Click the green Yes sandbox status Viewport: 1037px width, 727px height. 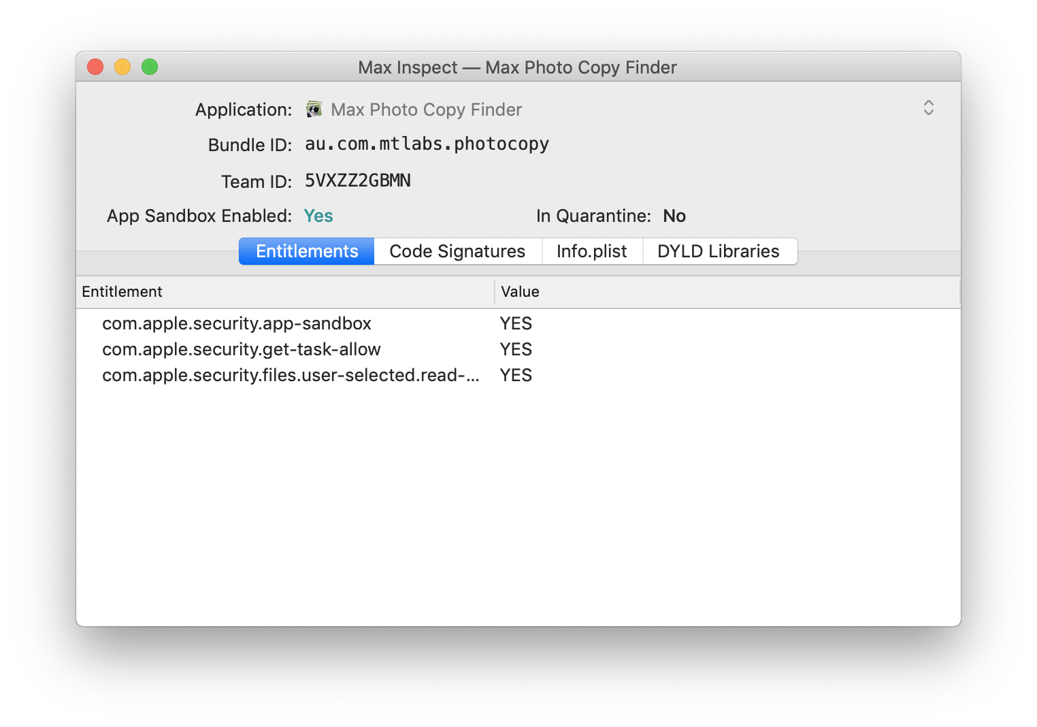(318, 216)
